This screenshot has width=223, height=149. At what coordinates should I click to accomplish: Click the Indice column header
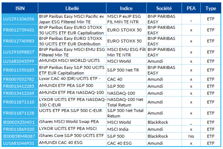coord(126,8)
